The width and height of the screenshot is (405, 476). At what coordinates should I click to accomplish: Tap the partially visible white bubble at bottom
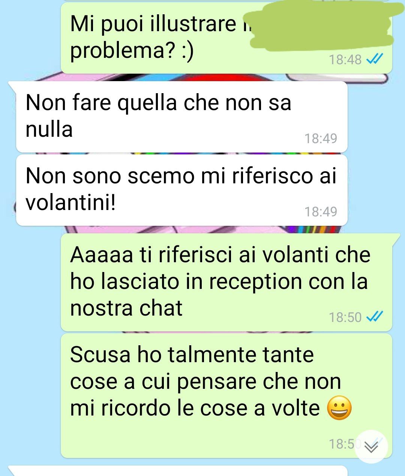click(x=178, y=471)
